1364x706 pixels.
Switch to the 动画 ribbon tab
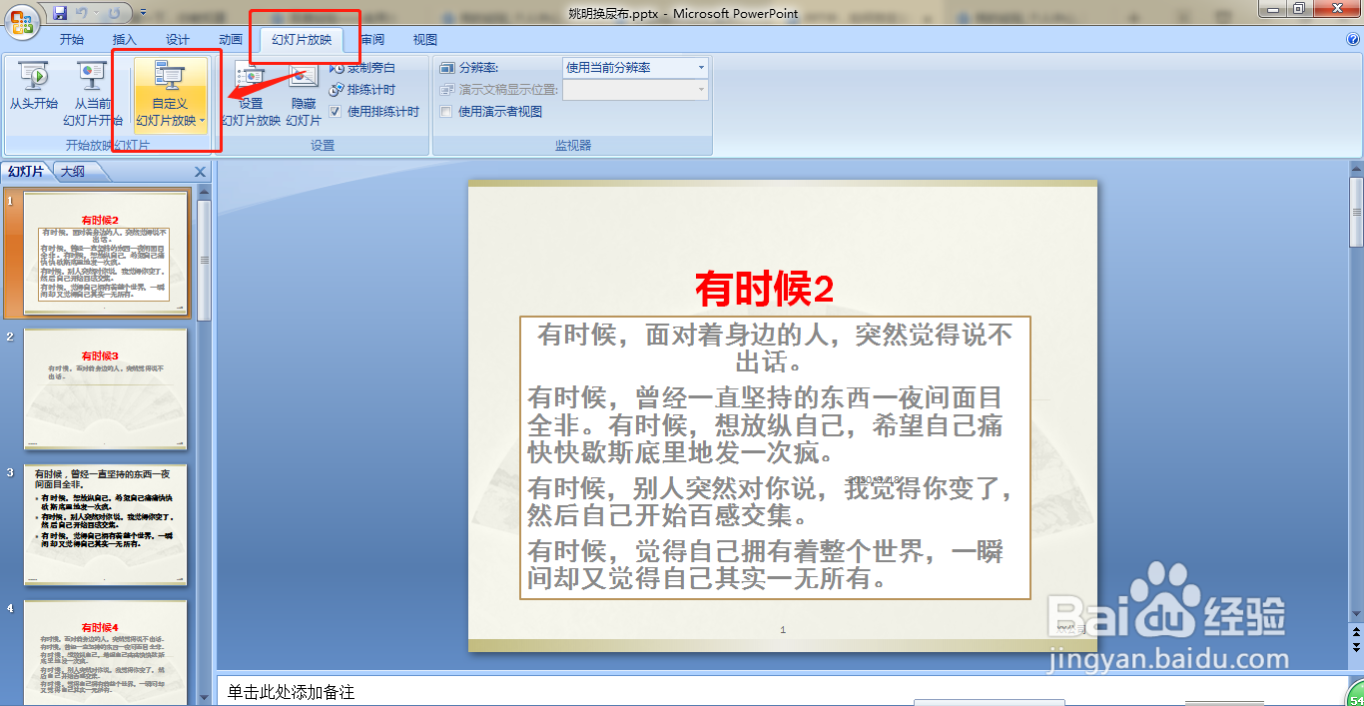pyautogui.click(x=230, y=38)
